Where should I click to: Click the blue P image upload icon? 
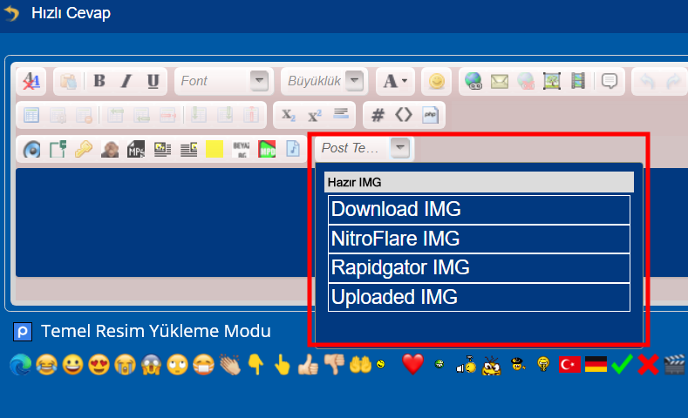click(x=23, y=332)
